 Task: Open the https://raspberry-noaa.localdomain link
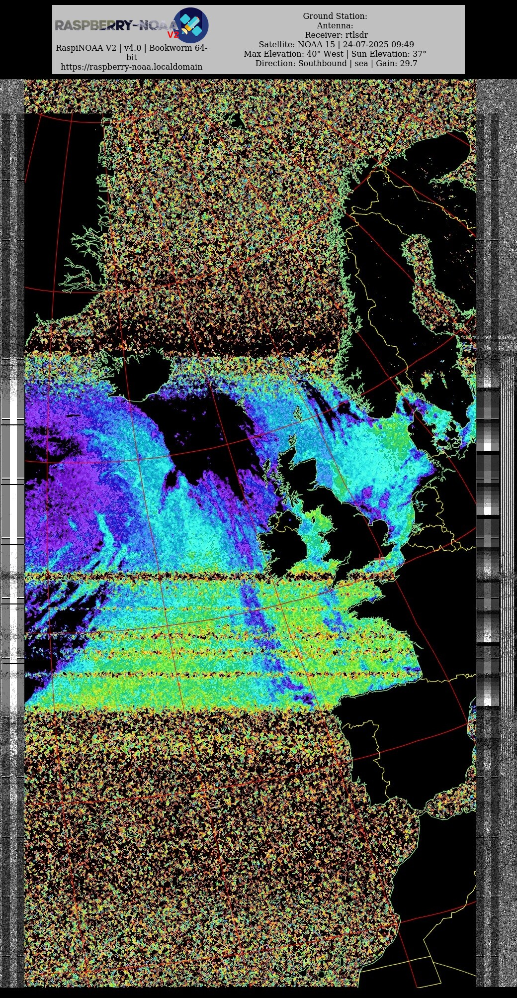[x=132, y=67]
